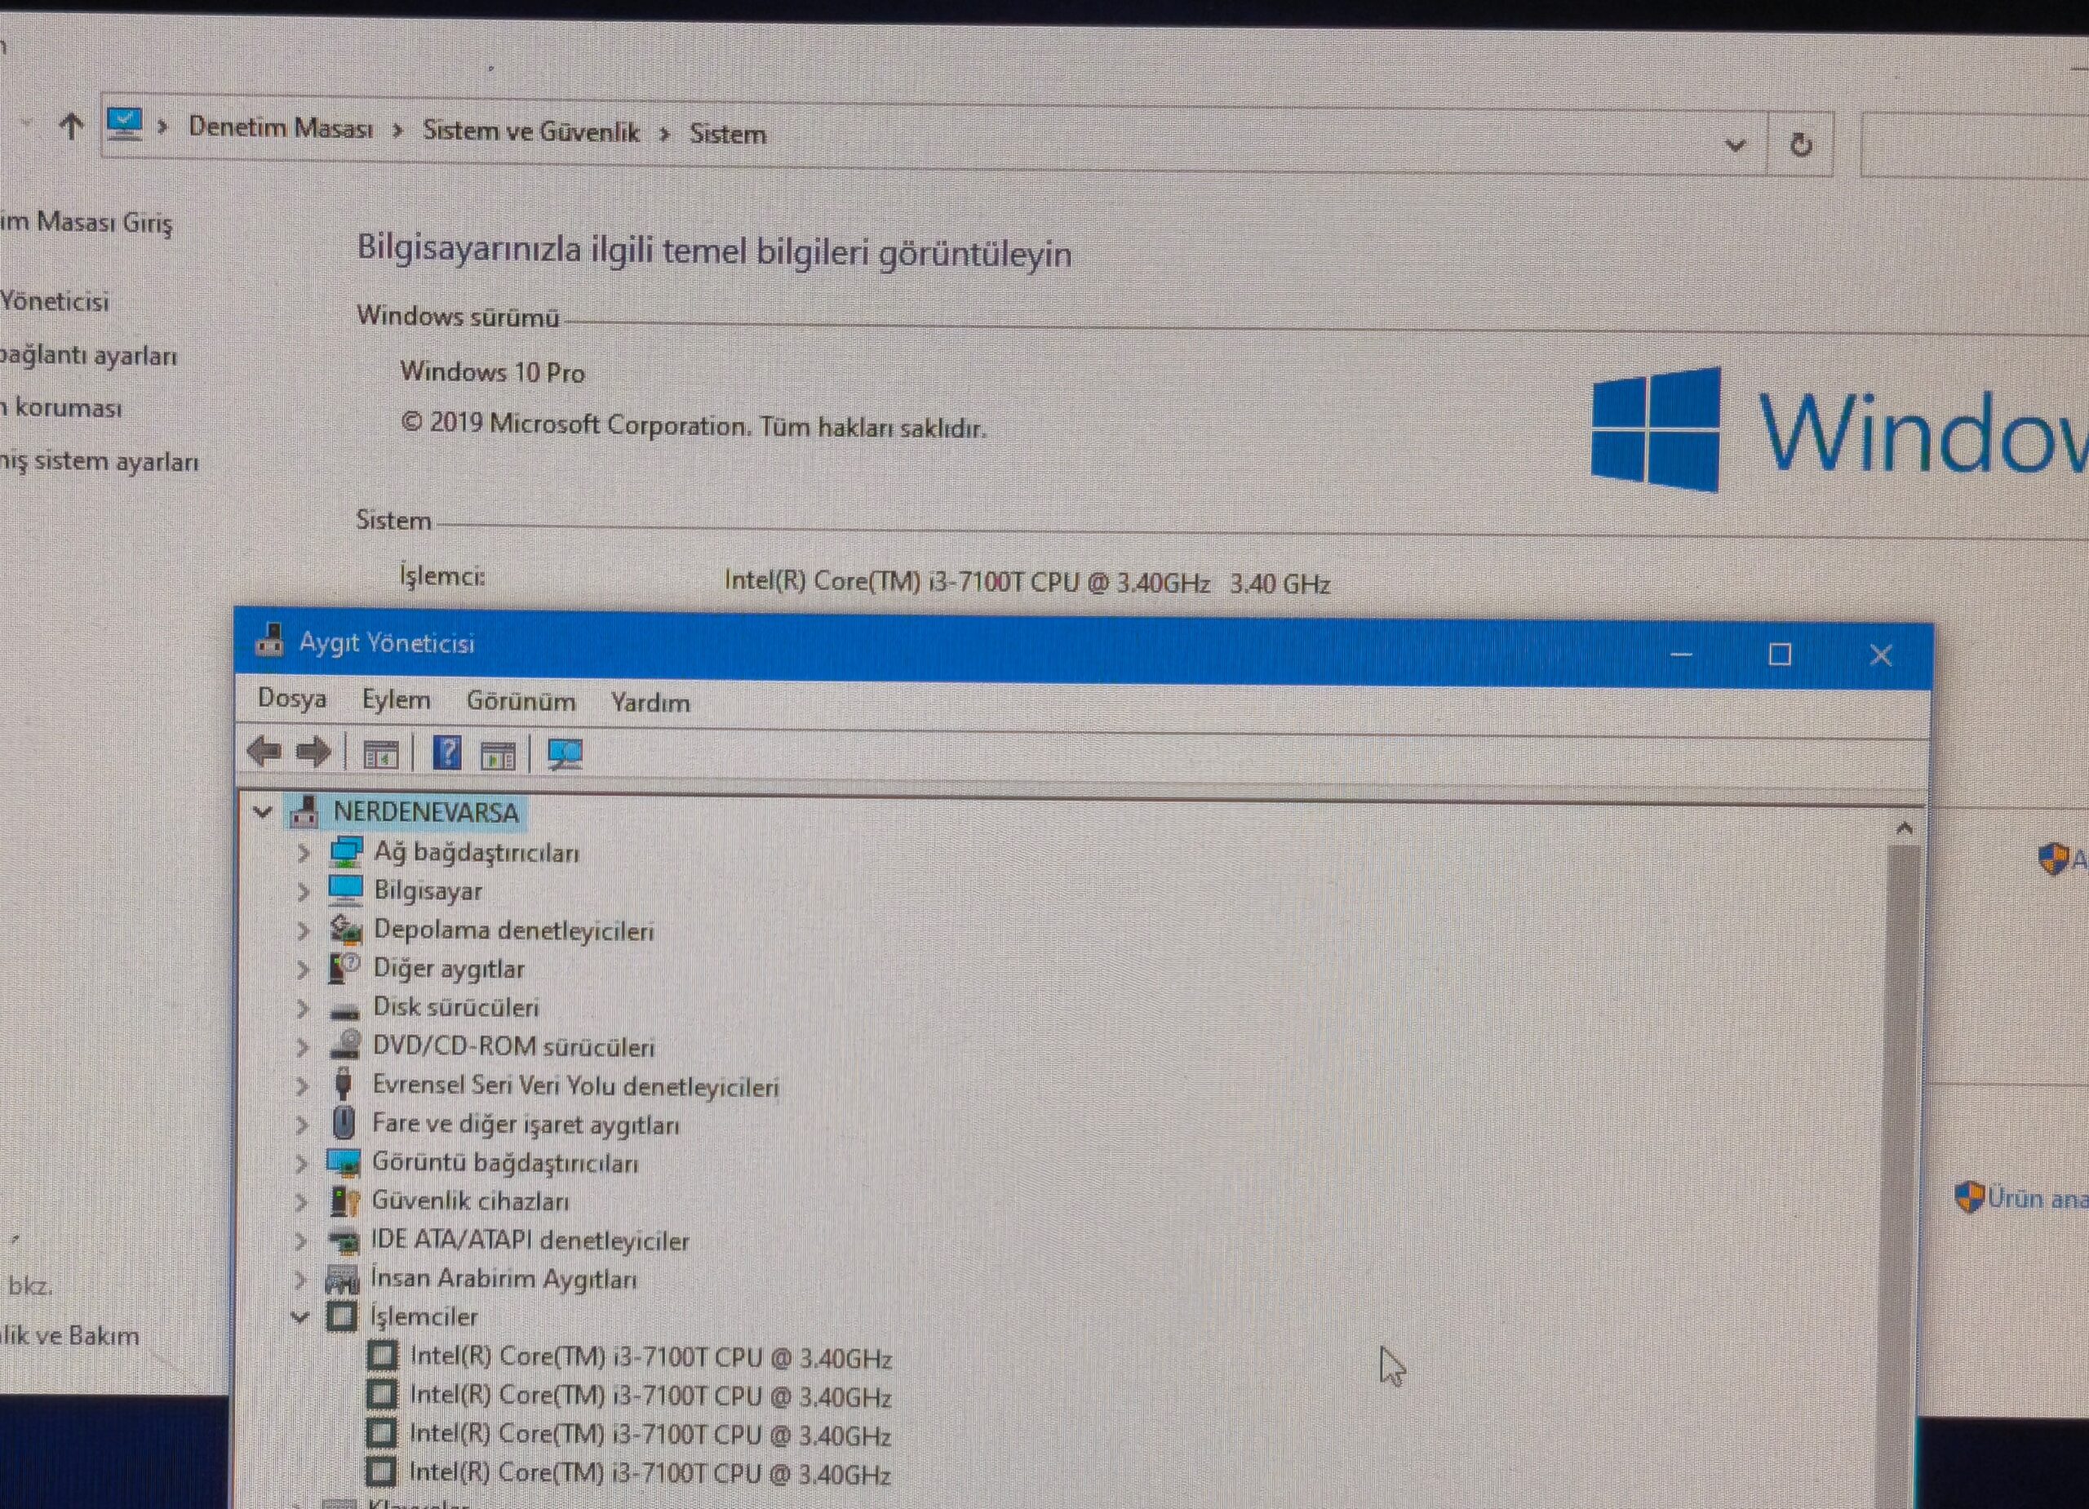Click the action pane toolbar icon beside Help

(499, 756)
